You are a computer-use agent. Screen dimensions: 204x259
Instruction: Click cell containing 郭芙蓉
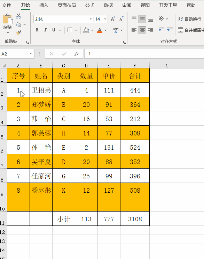coord(41,133)
